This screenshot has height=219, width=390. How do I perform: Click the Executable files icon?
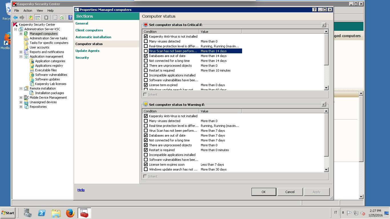(x=32, y=70)
